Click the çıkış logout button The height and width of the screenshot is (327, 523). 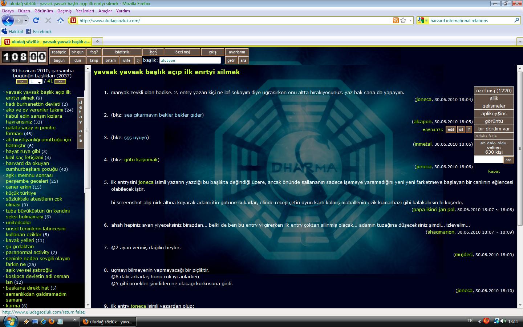[212, 52]
